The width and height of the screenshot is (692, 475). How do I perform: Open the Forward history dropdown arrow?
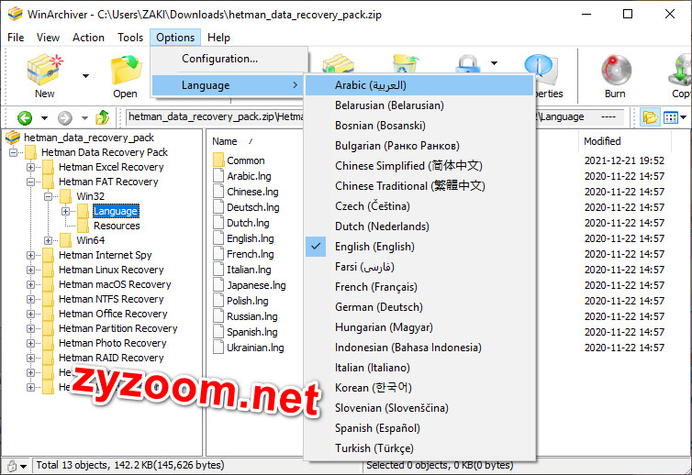click(84, 117)
